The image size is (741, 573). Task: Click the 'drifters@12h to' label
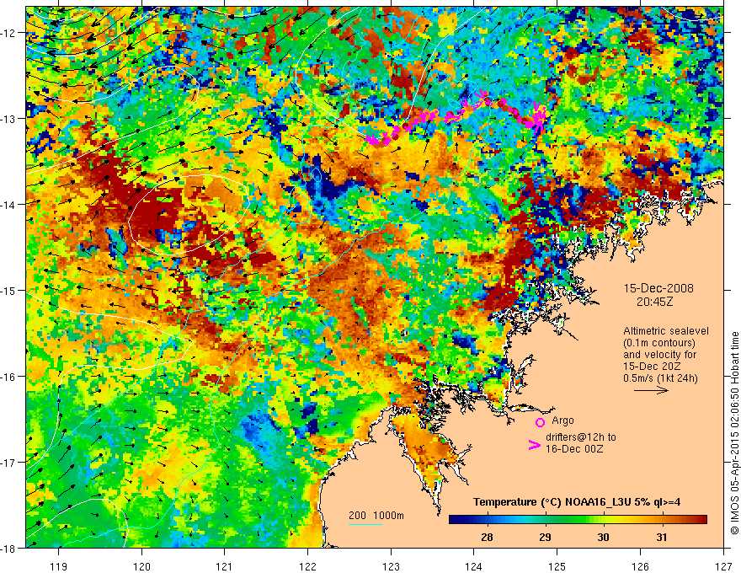(581, 437)
